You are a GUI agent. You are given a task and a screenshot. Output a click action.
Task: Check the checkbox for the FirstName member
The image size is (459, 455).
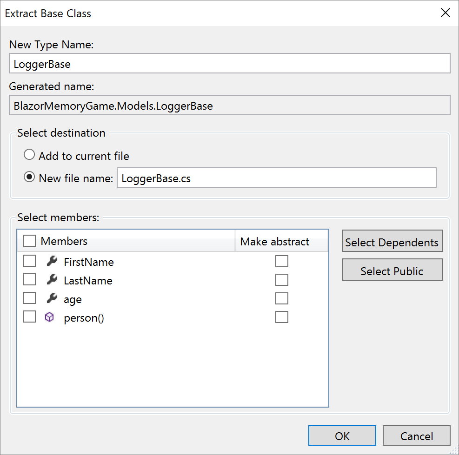(x=29, y=261)
